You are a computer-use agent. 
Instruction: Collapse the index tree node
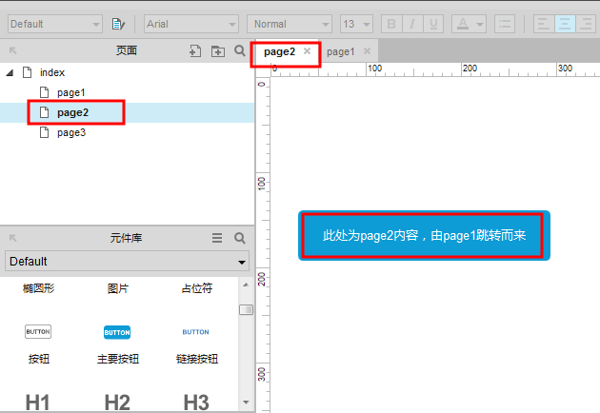click(10, 72)
